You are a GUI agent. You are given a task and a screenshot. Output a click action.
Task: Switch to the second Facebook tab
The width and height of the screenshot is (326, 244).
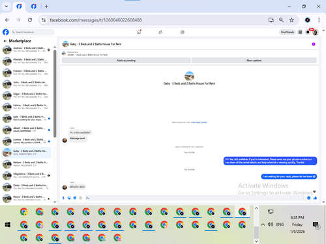point(34,7)
